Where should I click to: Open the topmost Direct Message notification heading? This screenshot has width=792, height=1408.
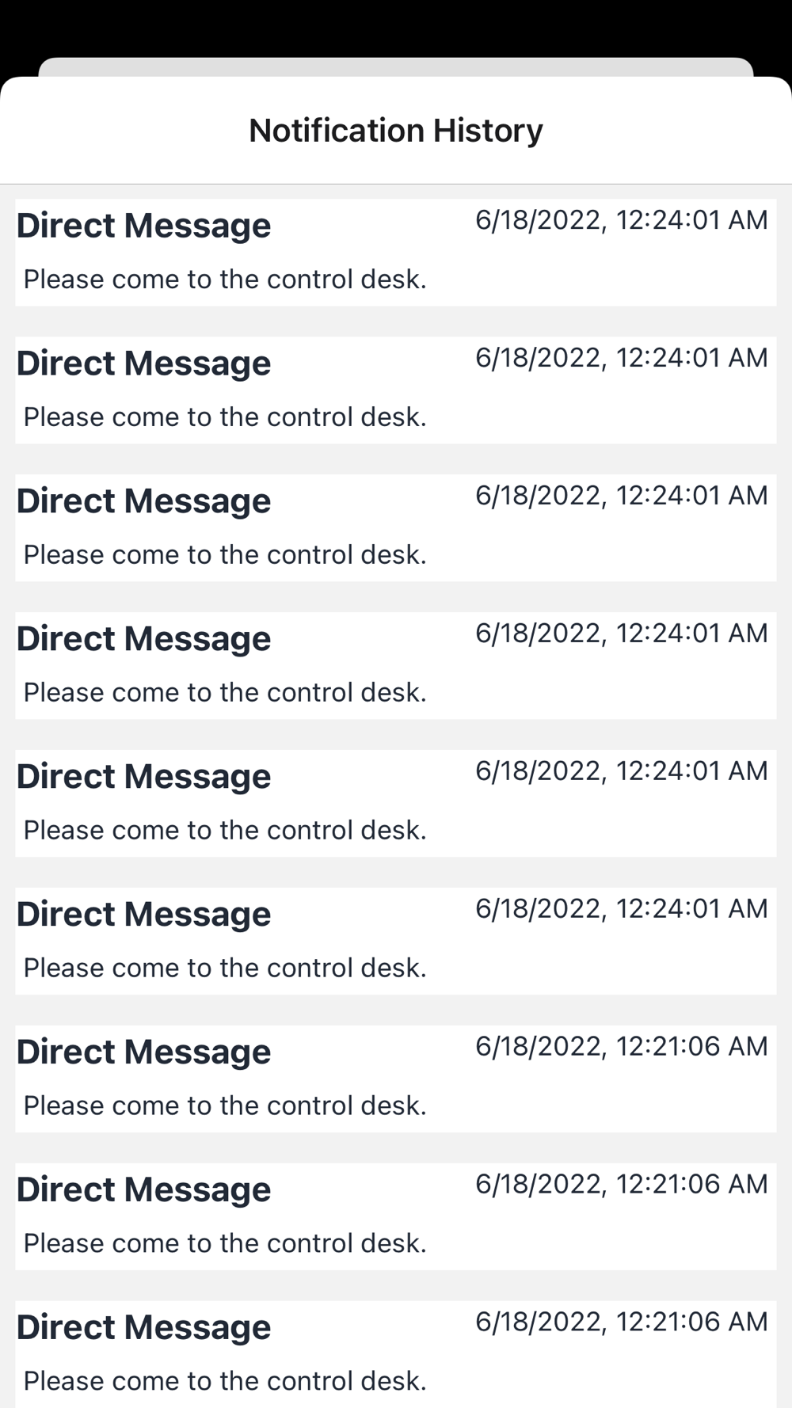pyautogui.click(x=144, y=226)
